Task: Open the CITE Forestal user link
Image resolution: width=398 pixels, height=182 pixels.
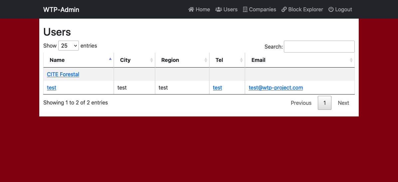Action: pos(63,75)
